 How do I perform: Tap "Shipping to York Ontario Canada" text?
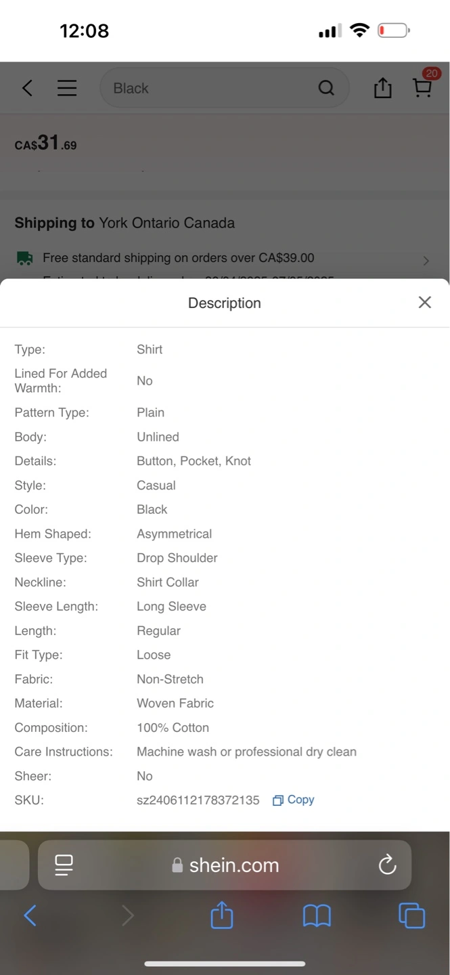pyautogui.click(x=125, y=223)
